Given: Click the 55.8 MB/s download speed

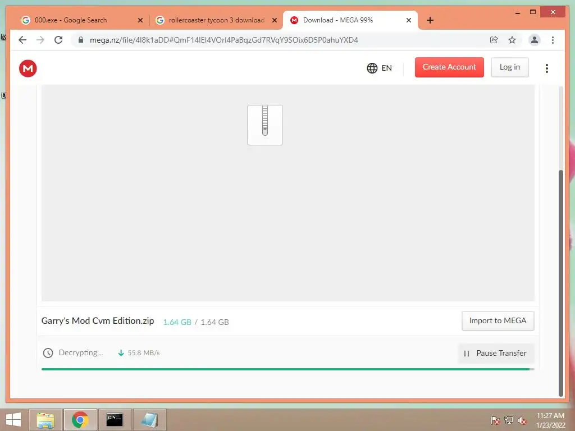Looking at the screenshot, I should click(144, 353).
